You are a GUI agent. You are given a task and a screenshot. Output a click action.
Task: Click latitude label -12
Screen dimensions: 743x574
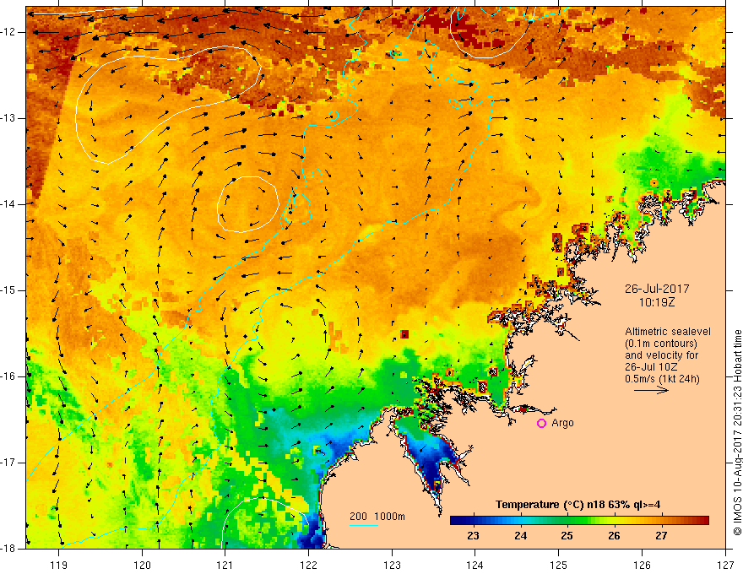click(8, 32)
